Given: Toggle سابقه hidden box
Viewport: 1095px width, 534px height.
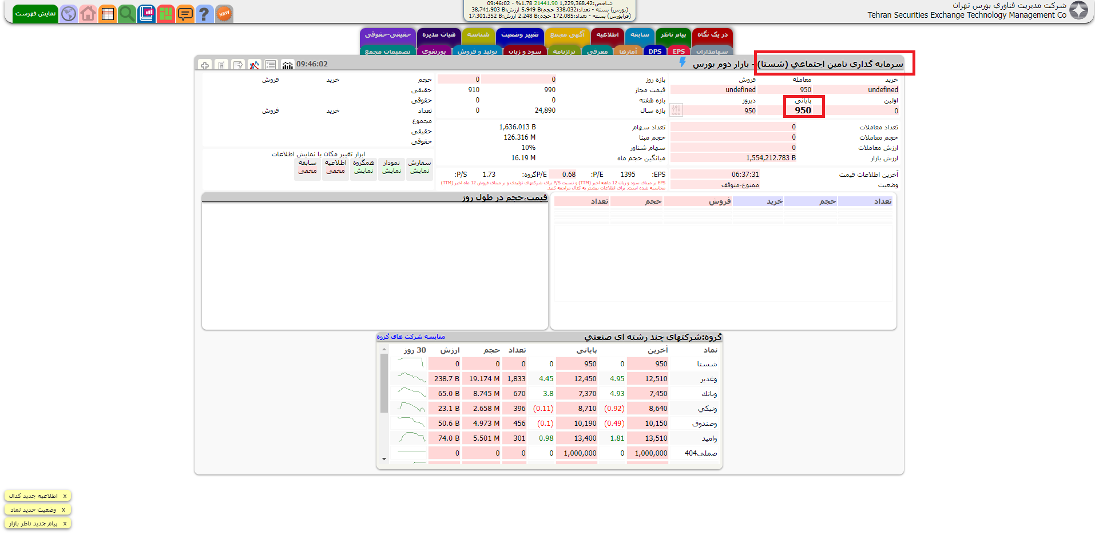Looking at the screenshot, I should click(x=308, y=169).
